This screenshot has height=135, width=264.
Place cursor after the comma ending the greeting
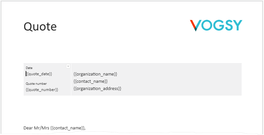click(x=86, y=128)
